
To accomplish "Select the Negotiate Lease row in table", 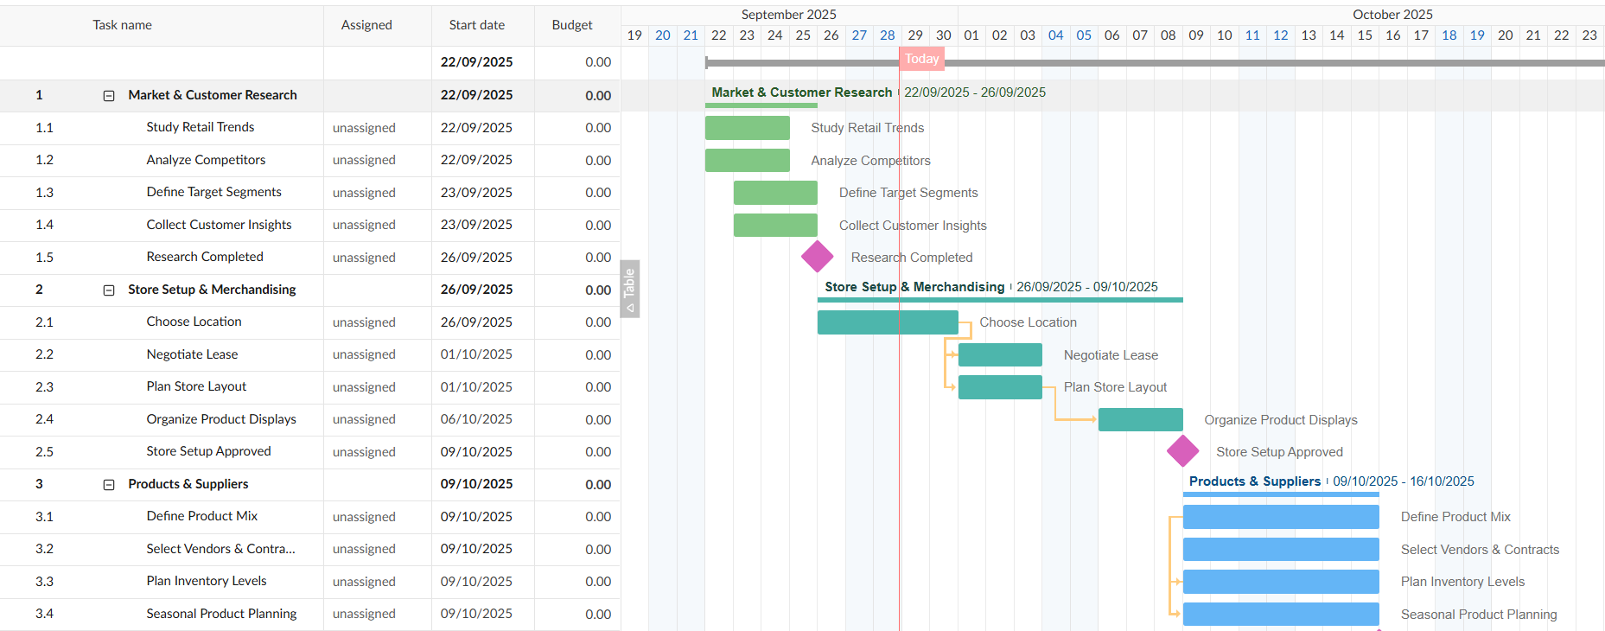I will coord(192,354).
